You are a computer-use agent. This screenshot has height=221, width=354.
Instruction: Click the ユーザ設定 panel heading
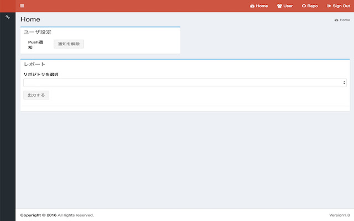click(38, 32)
